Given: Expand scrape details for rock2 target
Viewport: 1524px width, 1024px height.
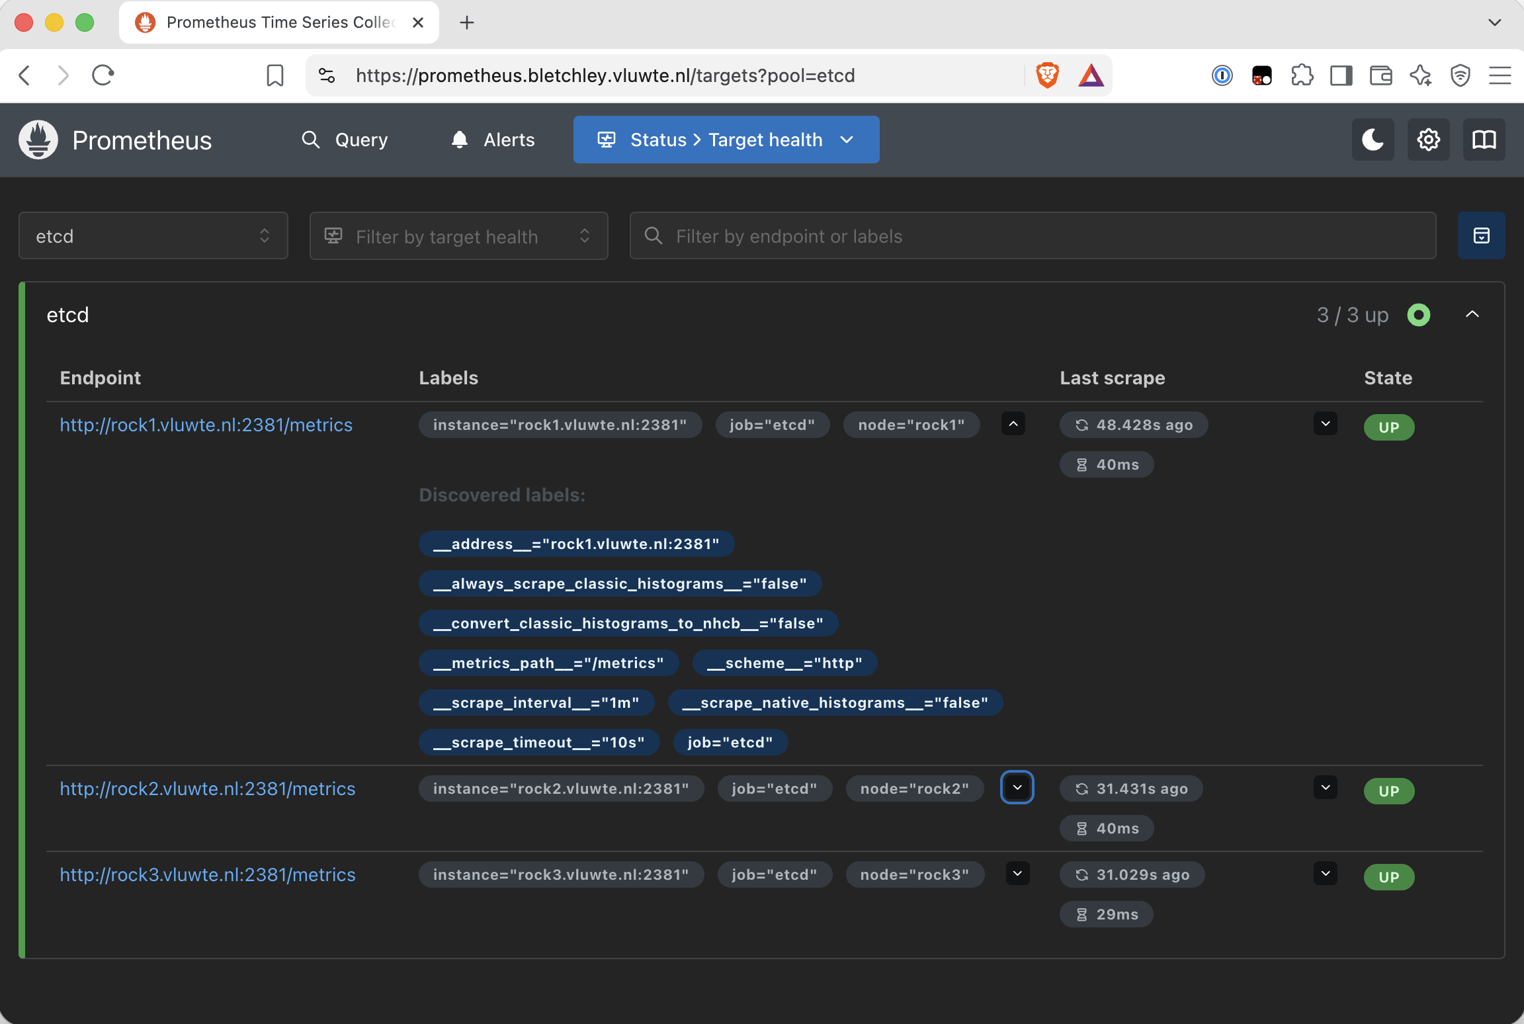Looking at the screenshot, I should (x=1325, y=787).
